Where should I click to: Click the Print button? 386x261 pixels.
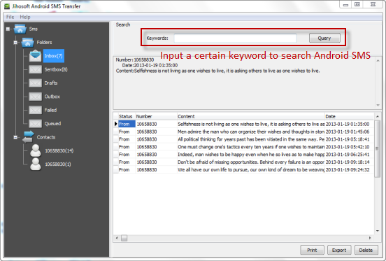pos(312,251)
